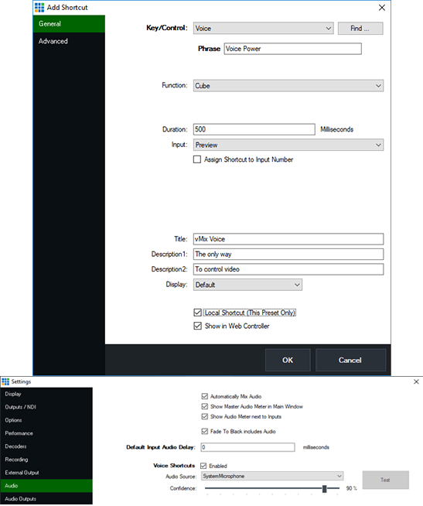The height and width of the screenshot is (506, 423).
Task: Close the Settings window
Action: pos(416,381)
